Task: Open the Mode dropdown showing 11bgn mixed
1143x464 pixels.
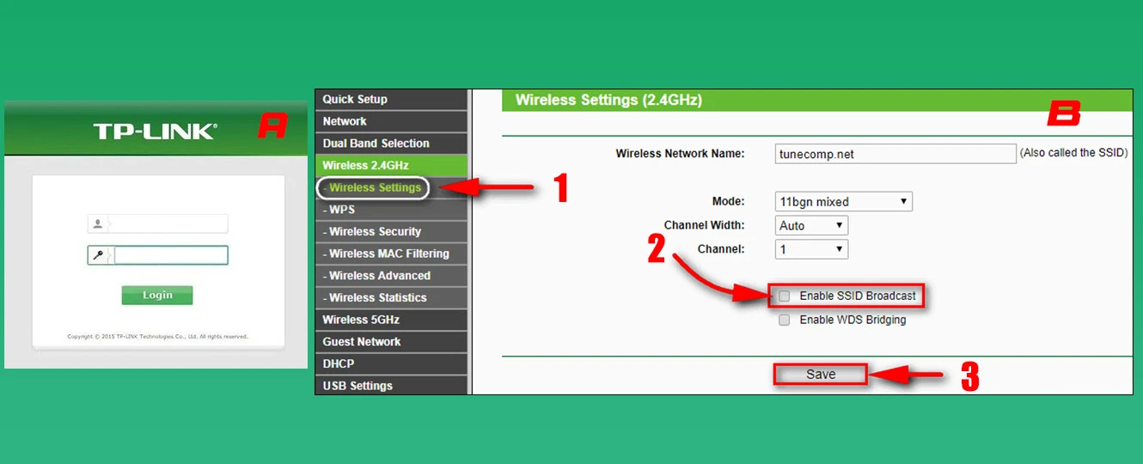Action: (843, 202)
